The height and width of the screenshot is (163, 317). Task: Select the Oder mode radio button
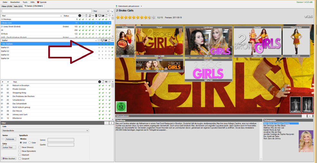[x=30, y=143]
